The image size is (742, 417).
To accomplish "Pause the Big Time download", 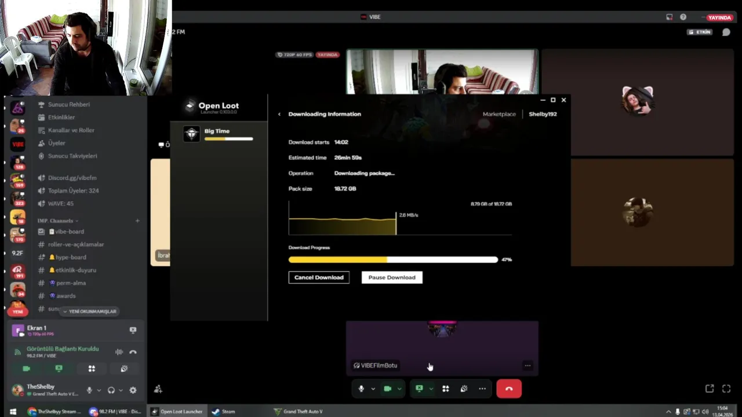I will tap(392, 277).
